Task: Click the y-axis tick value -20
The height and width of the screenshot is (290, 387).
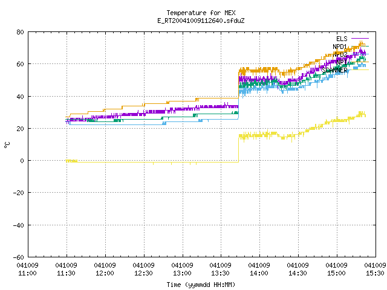Action: pyautogui.click(x=19, y=193)
